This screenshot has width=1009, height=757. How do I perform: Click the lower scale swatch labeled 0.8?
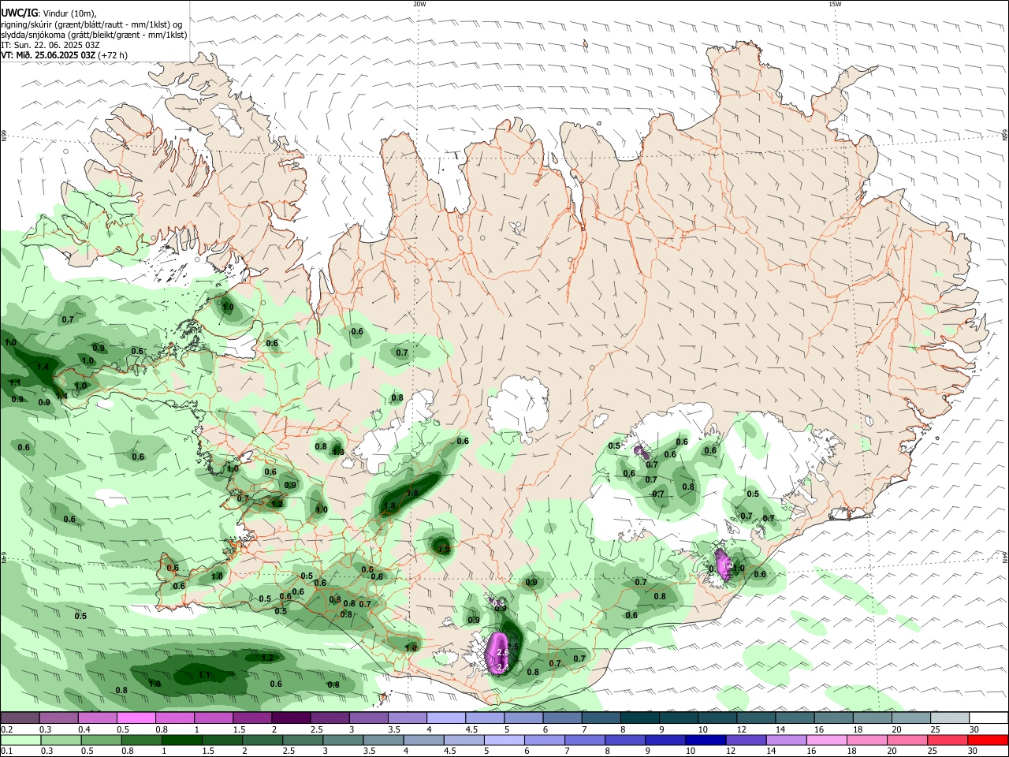[x=143, y=740]
